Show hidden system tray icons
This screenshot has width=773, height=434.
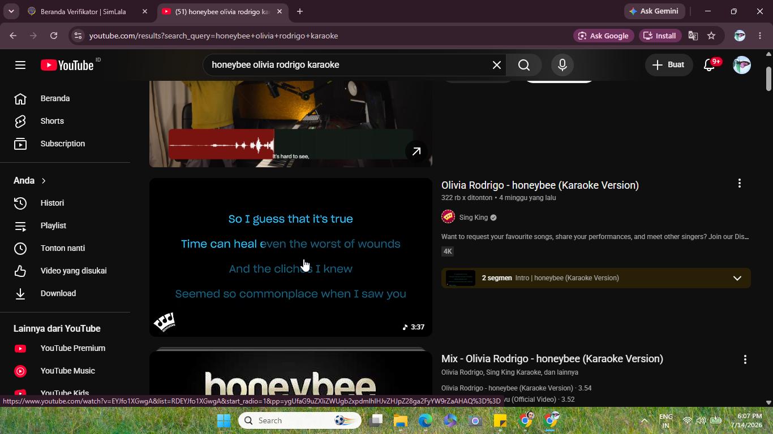(x=644, y=420)
